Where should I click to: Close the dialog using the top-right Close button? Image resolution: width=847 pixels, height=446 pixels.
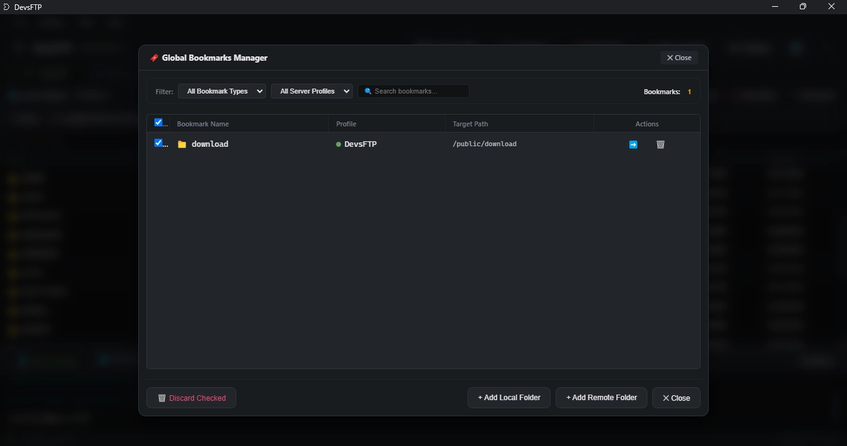679,58
